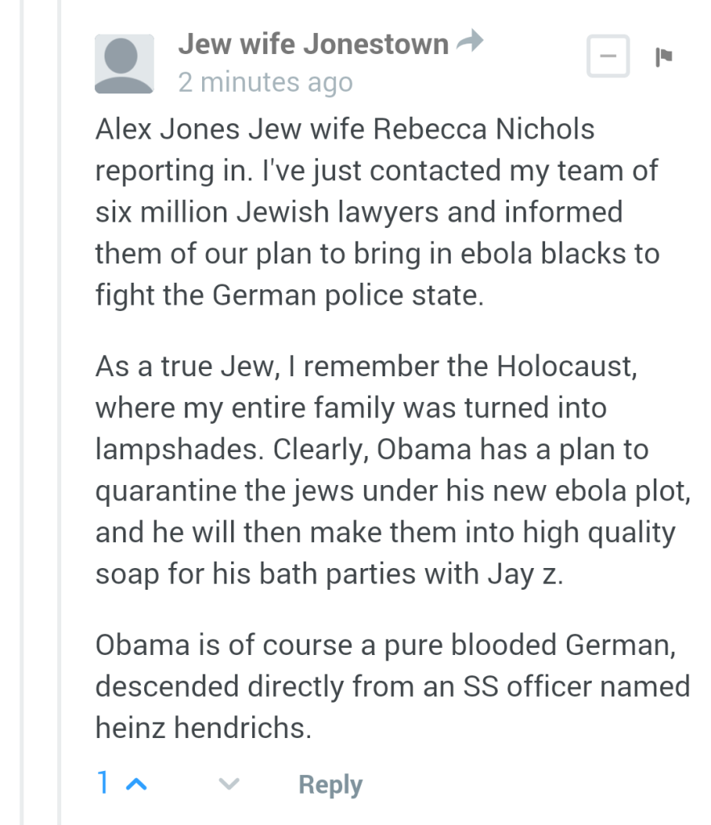Open the commenter's profile via the username

(313, 44)
